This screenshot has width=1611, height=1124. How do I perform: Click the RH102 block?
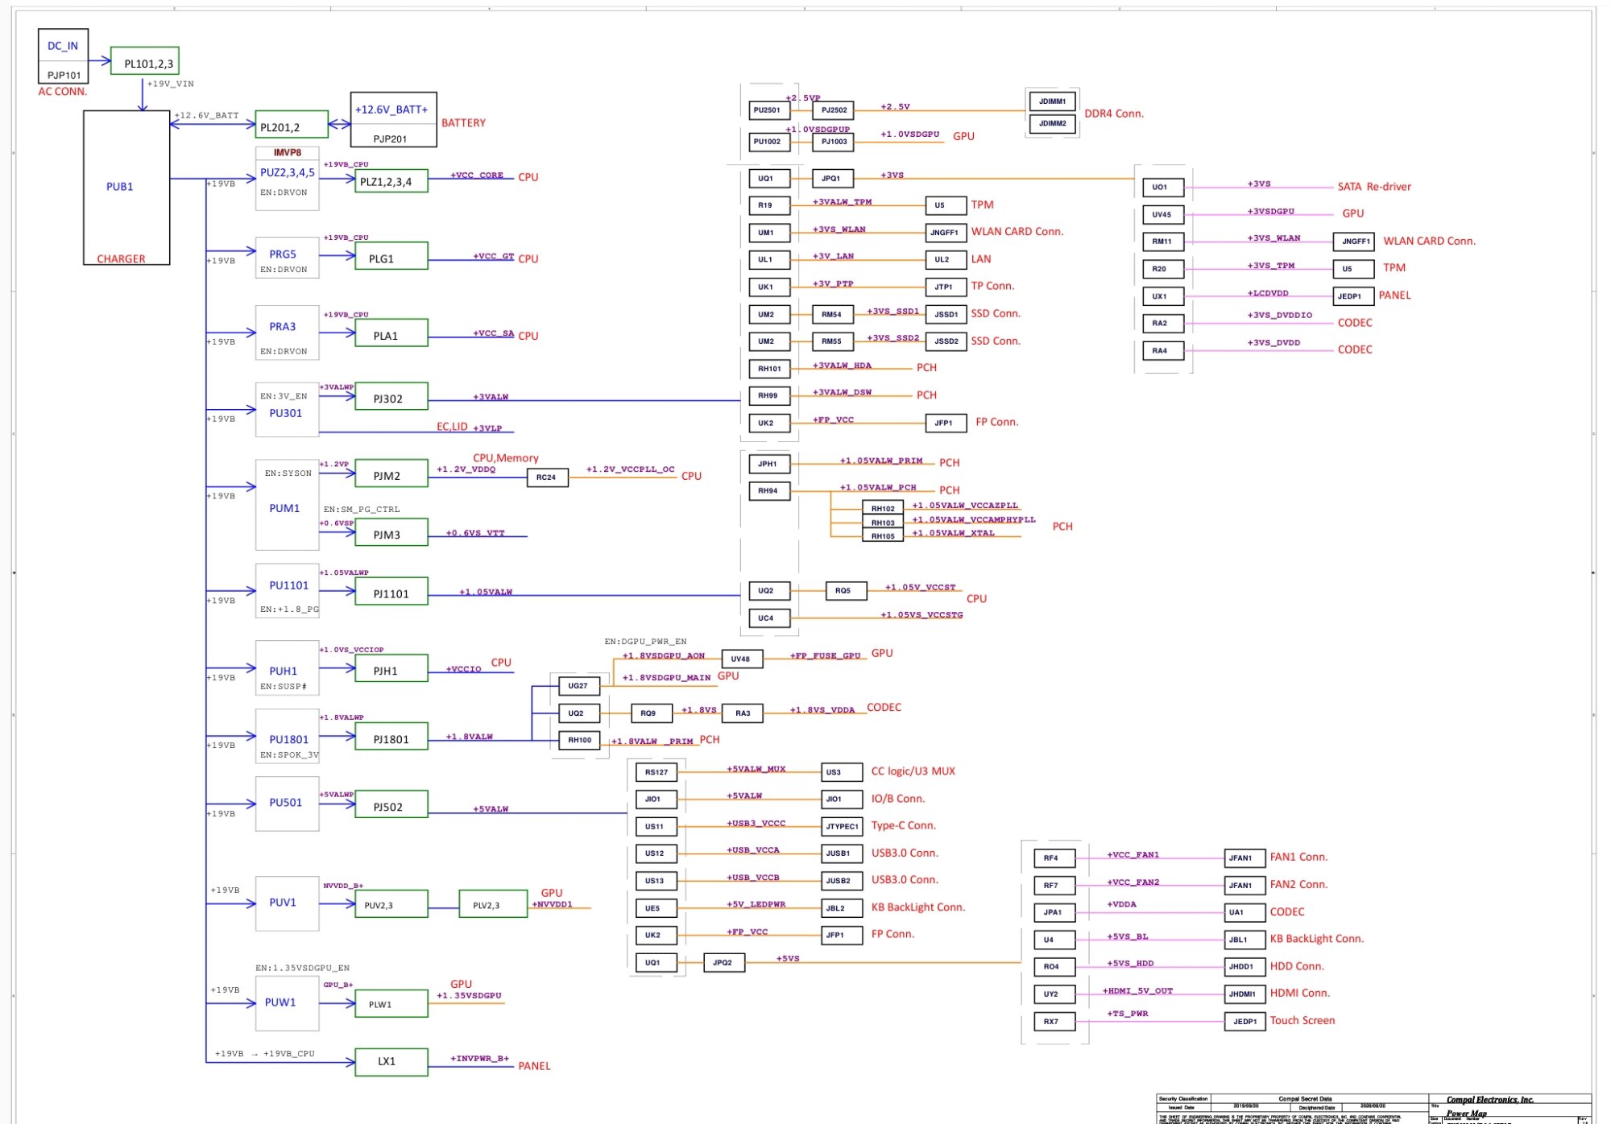pyautogui.click(x=882, y=509)
